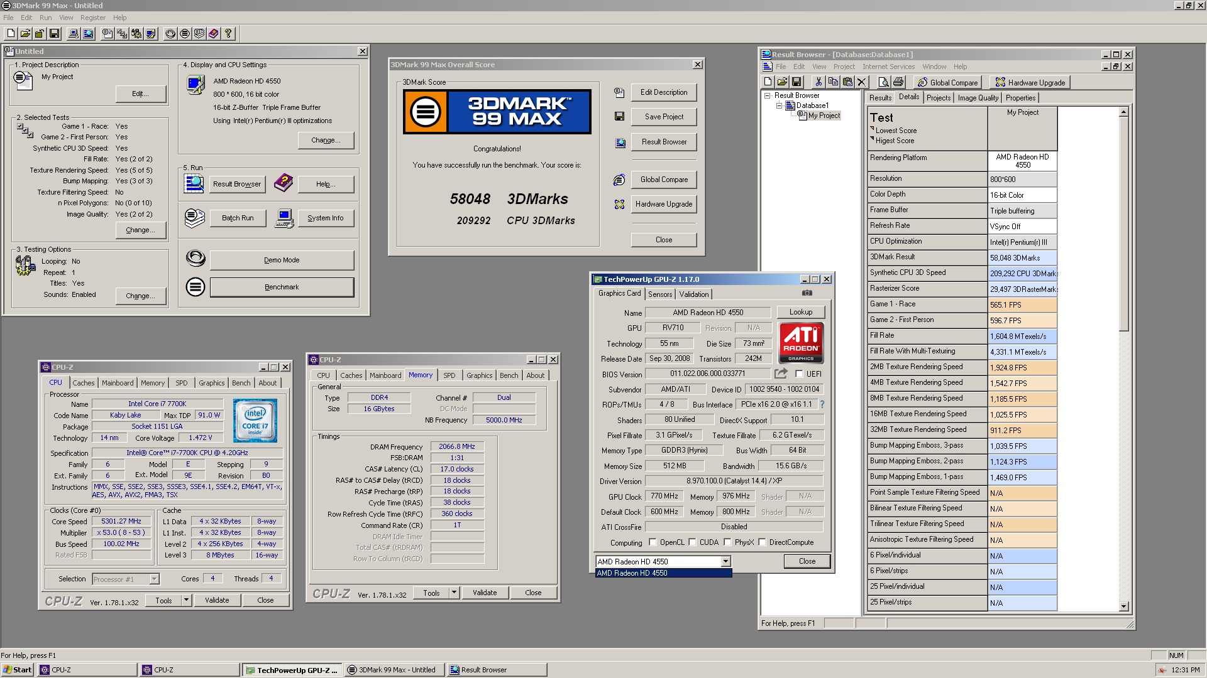Click the Lookup button in GPU-Z

(800, 312)
